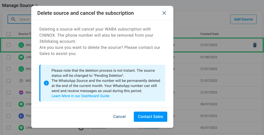Image resolution: width=264 pixels, height=135 pixels.
Task: Click the WOZTELL source icon
Action: [x=21, y=81]
